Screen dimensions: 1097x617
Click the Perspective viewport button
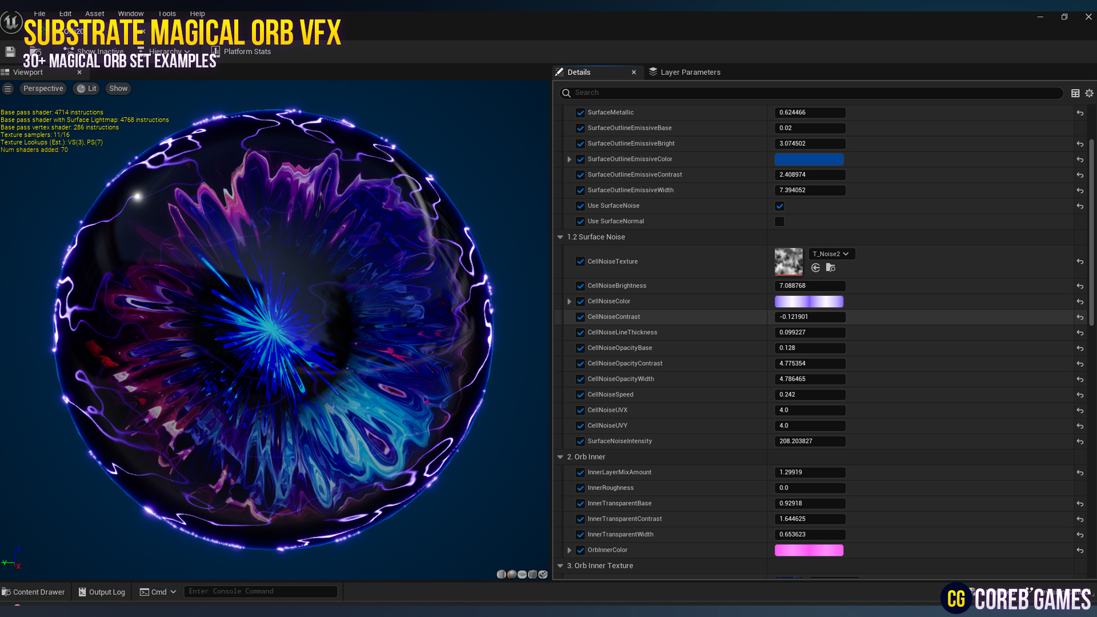coord(43,89)
